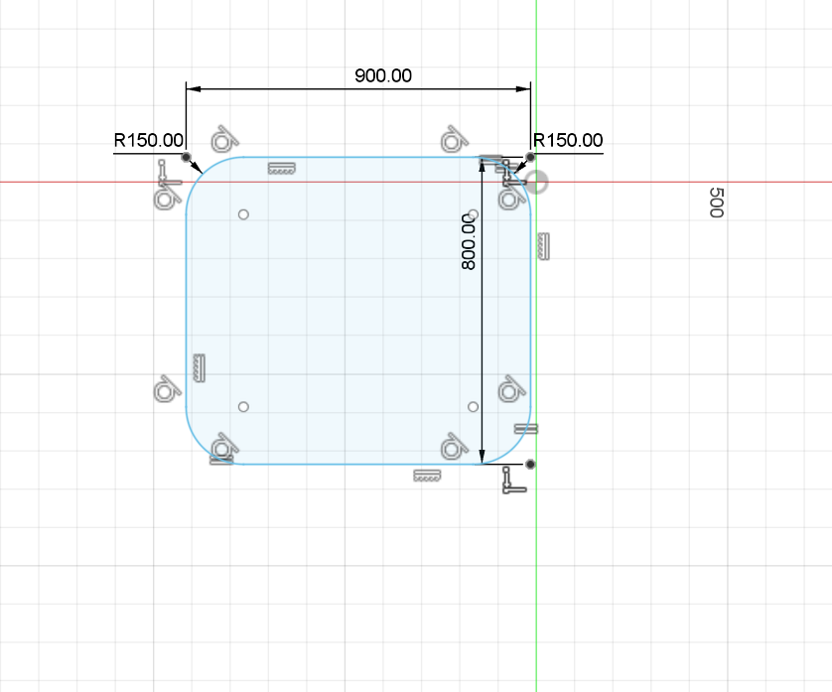Select the 800.00 height dimension
Image resolution: width=832 pixels, height=692 pixels.
pyautogui.click(x=469, y=241)
